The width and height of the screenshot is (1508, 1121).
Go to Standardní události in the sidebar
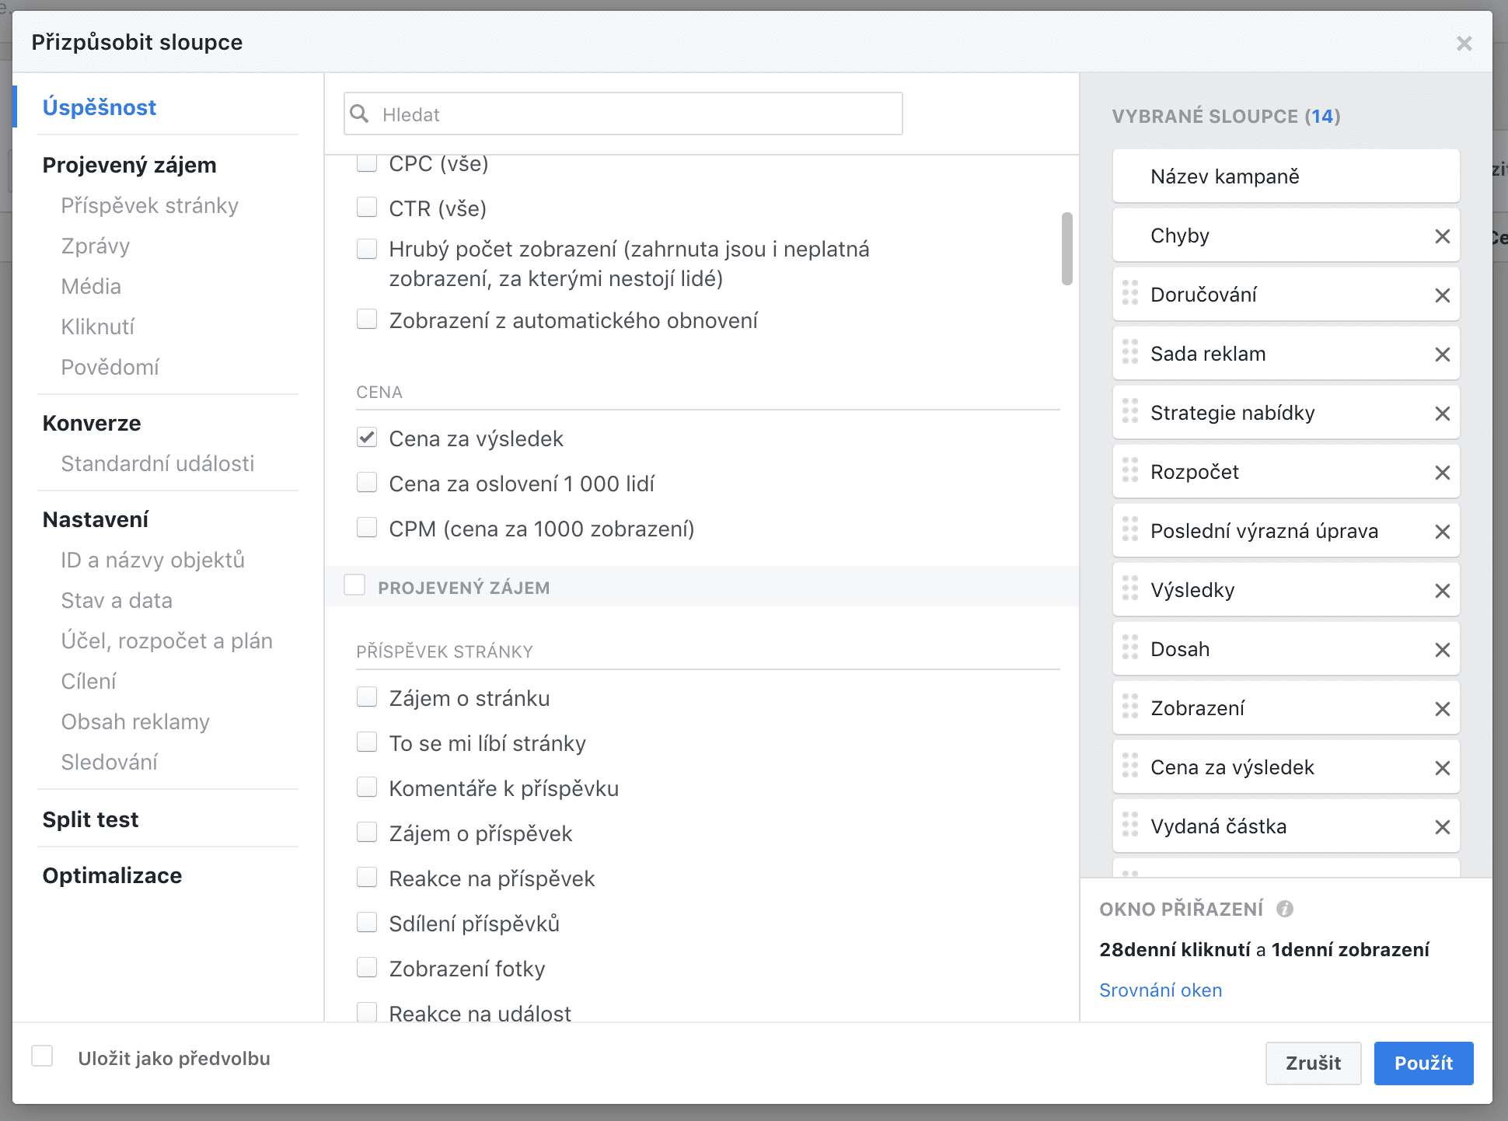point(157,463)
